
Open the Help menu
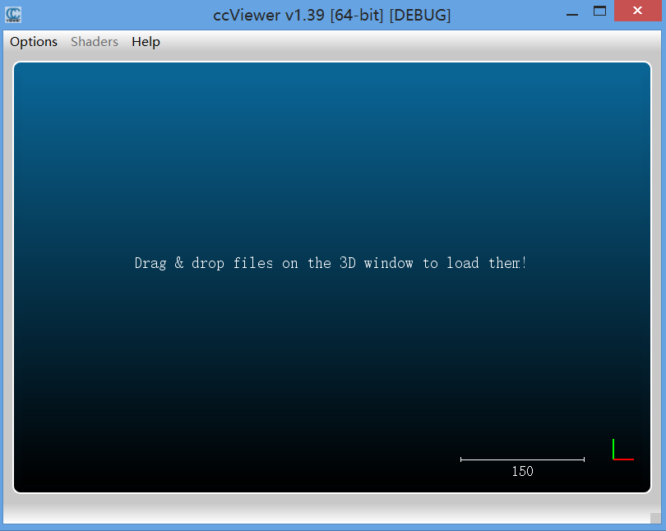tap(146, 42)
